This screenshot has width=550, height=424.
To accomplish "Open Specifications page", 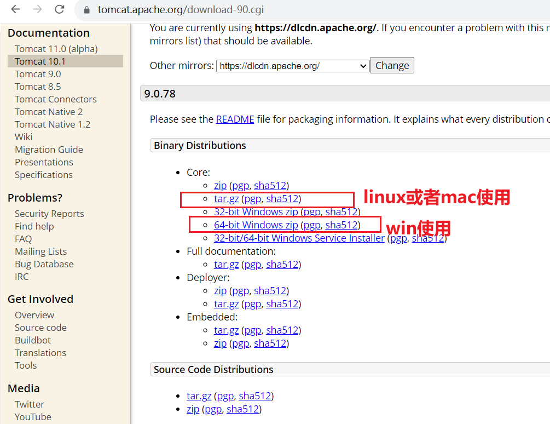I will point(44,175).
